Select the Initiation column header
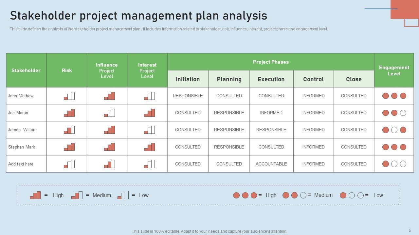The height and width of the screenshot is (235, 419). (188, 79)
